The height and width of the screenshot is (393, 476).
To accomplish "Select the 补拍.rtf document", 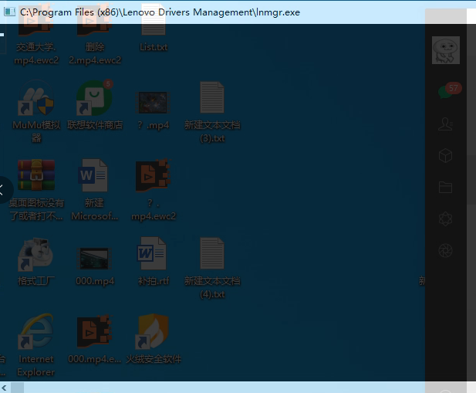I will pos(153,256).
